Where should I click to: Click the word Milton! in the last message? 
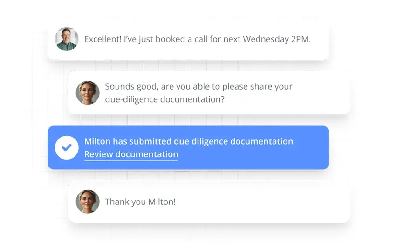click(162, 202)
